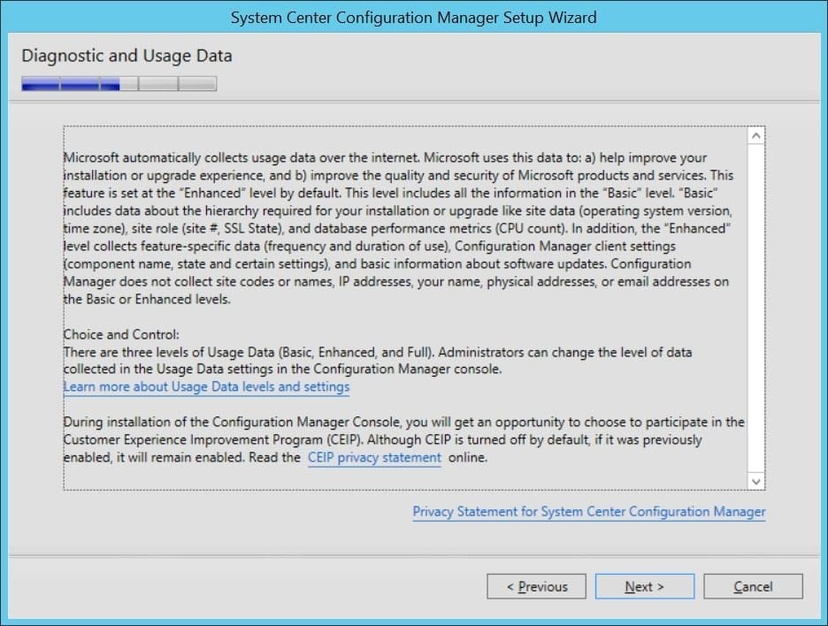Viewport: 828px width, 626px height.
Task: Cancel the setup wizard
Action: pos(753,586)
